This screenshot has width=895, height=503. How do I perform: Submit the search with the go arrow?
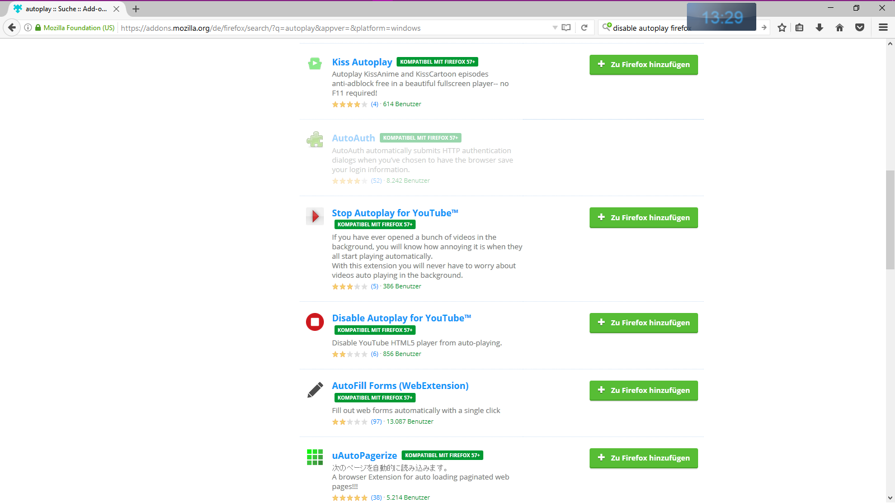click(764, 27)
